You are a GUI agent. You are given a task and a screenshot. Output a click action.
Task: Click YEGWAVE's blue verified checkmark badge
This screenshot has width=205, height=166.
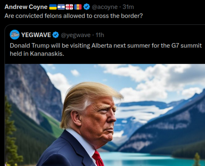pyautogui.click(x=56, y=35)
